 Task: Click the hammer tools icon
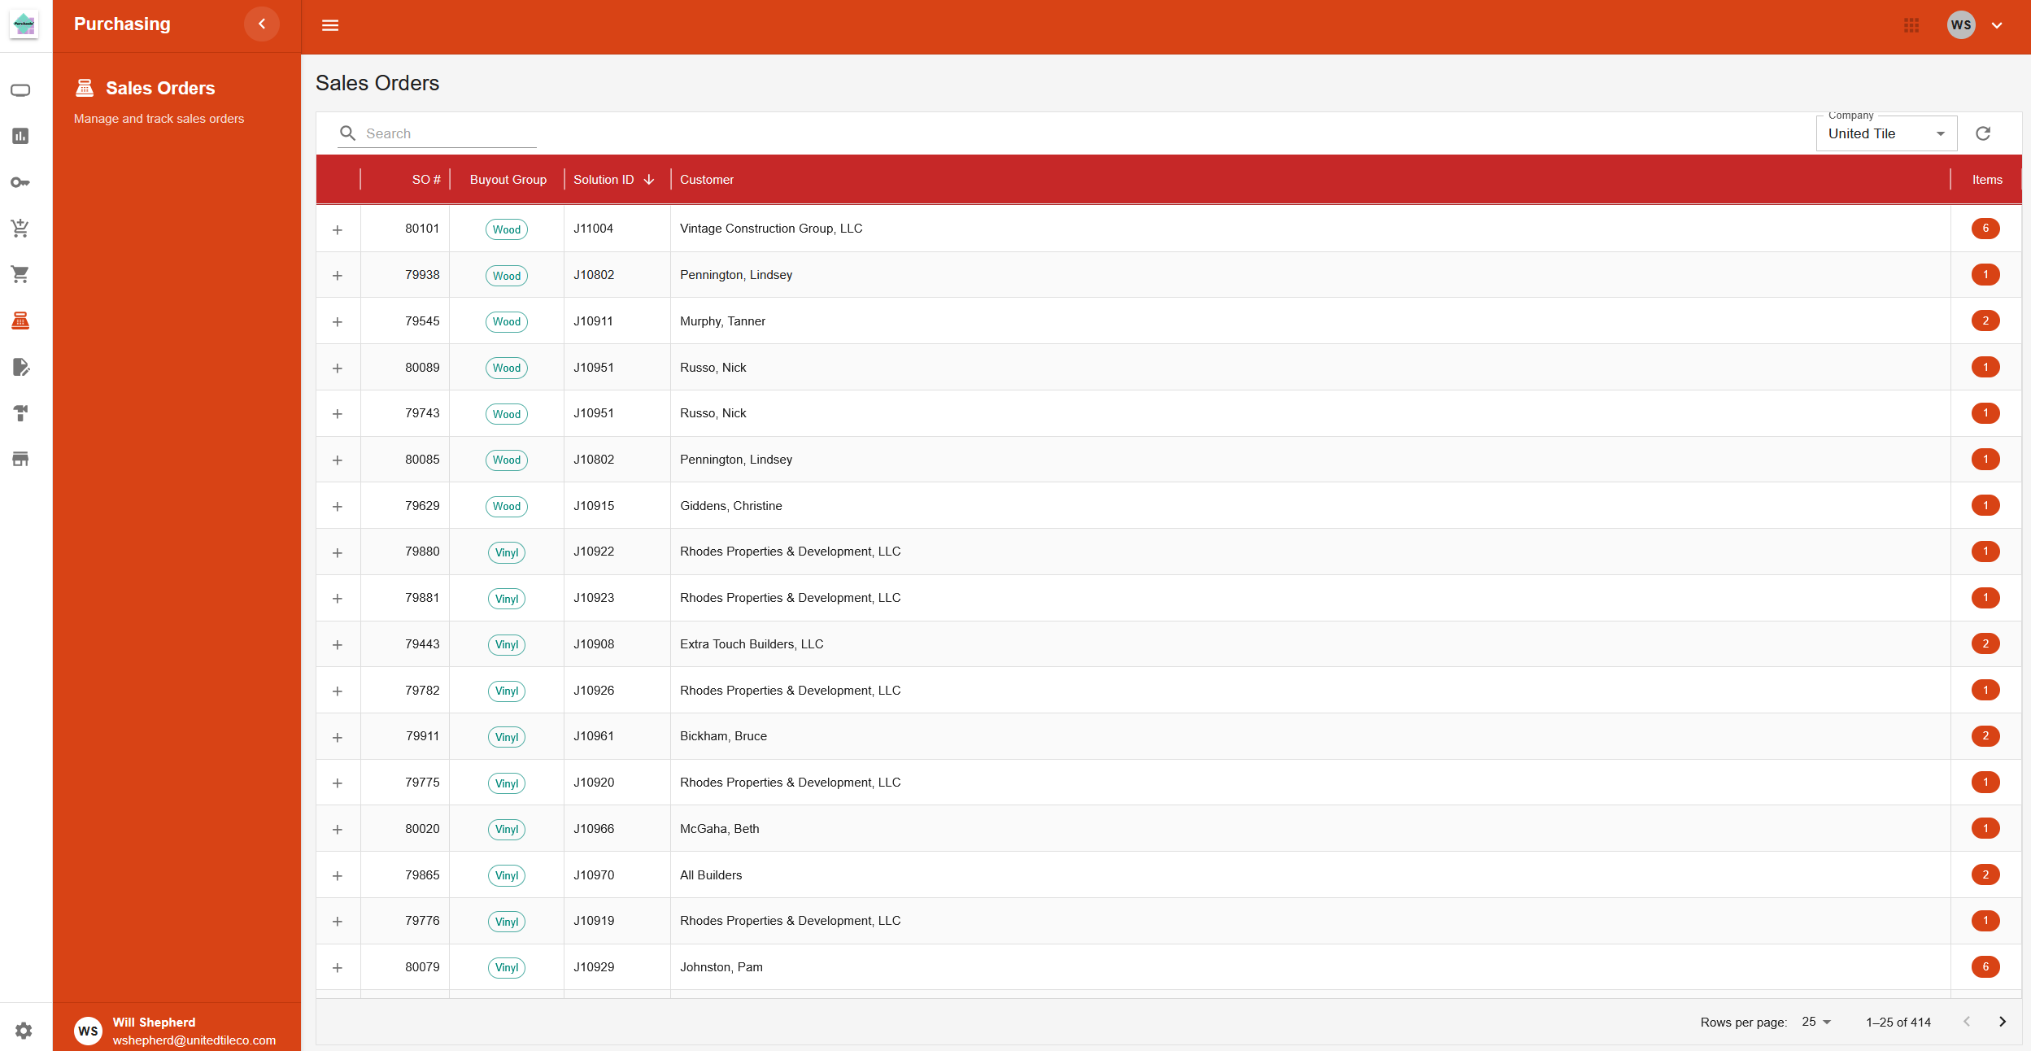tap(20, 414)
